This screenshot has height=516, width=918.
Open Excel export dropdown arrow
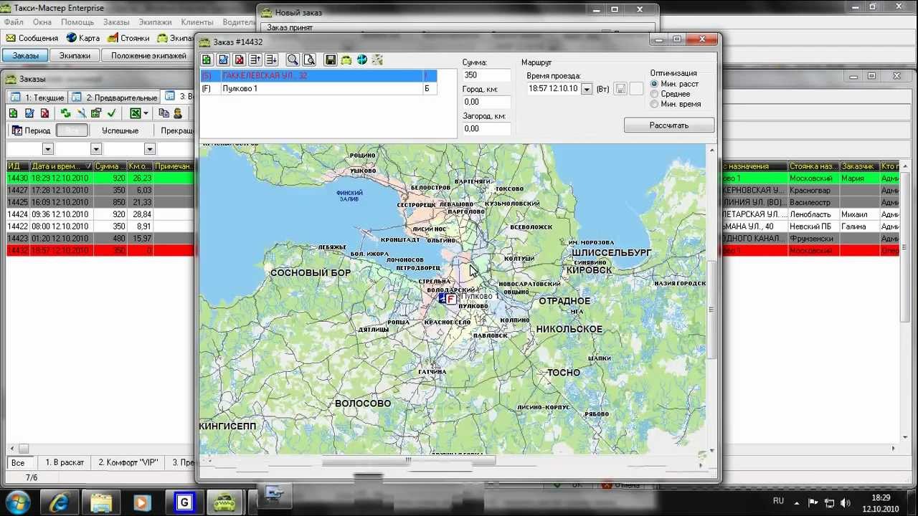[146, 113]
